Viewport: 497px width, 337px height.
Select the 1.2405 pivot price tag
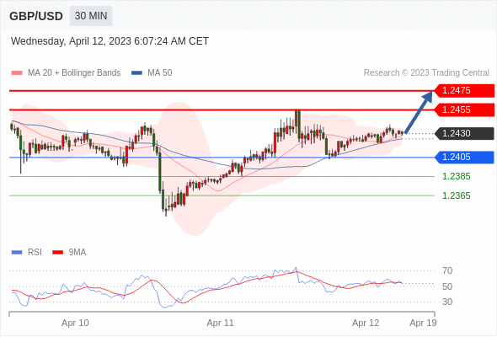click(464, 157)
